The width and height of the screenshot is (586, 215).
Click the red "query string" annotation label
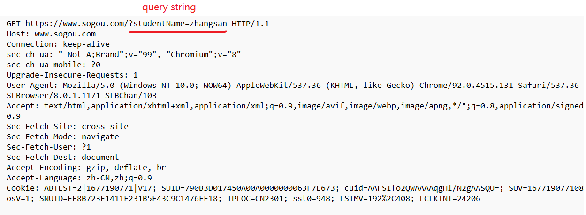click(169, 7)
